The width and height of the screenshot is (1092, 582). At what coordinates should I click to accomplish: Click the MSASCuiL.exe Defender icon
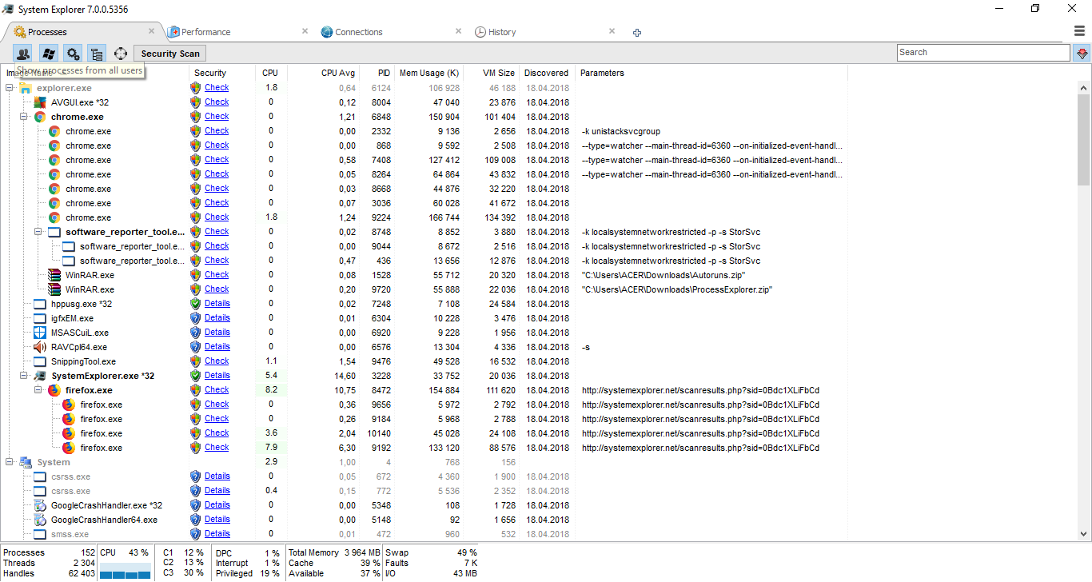pos(40,333)
